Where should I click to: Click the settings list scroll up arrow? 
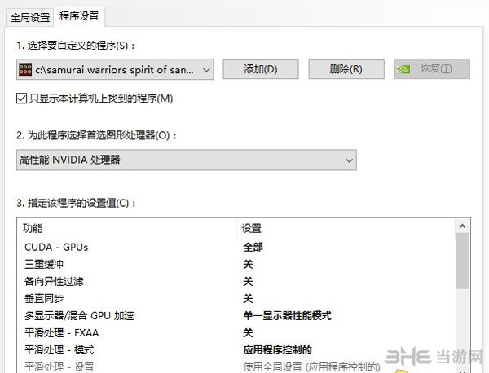click(x=462, y=226)
